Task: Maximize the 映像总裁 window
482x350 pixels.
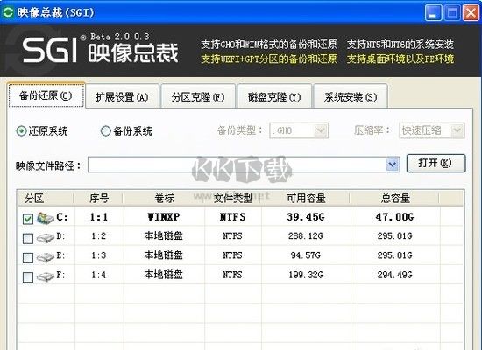Action: pos(452,12)
